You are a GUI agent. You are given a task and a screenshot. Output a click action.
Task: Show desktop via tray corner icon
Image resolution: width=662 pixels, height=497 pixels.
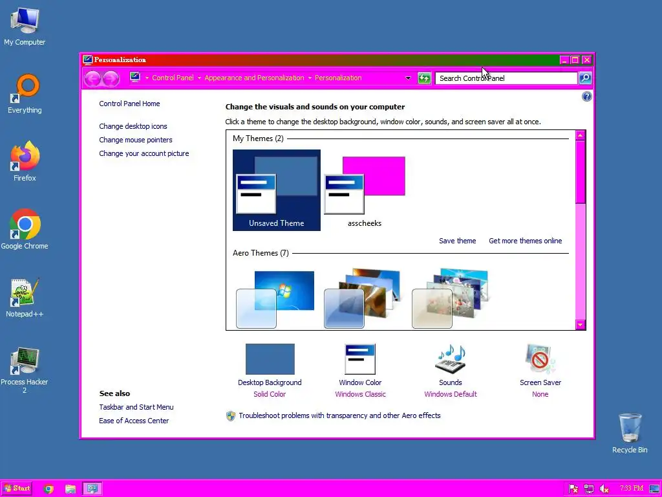pyautogui.click(x=654, y=489)
